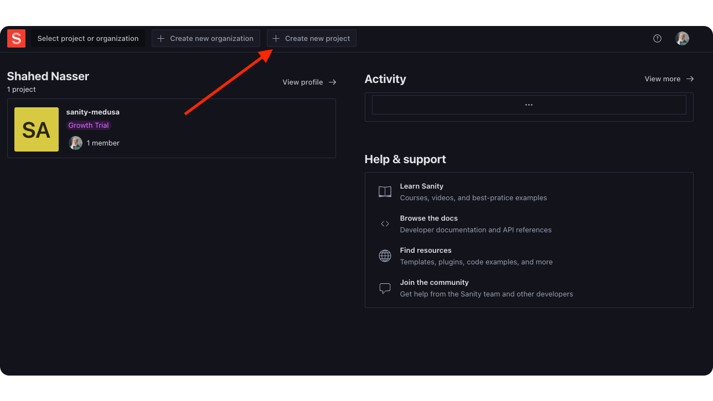Click the arrow next to View more
This screenshot has width=713, height=401.
(x=689, y=79)
